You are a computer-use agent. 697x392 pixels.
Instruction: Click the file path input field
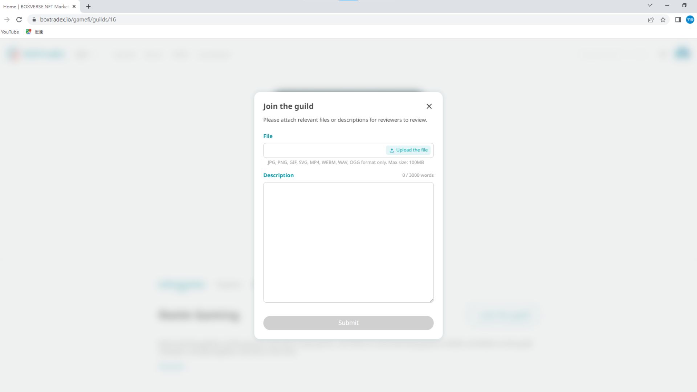point(324,150)
